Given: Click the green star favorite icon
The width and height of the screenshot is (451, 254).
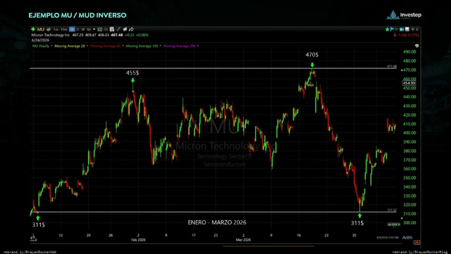Looking at the screenshot, I should (x=387, y=29).
